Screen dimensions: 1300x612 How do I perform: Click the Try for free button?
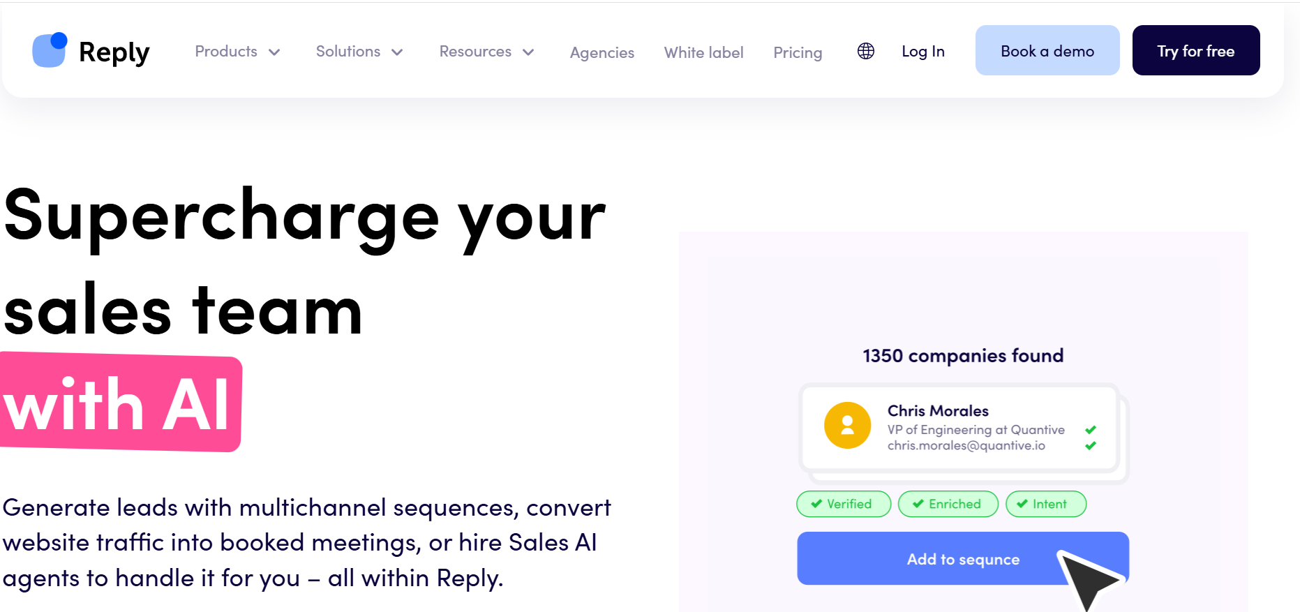point(1195,51)
